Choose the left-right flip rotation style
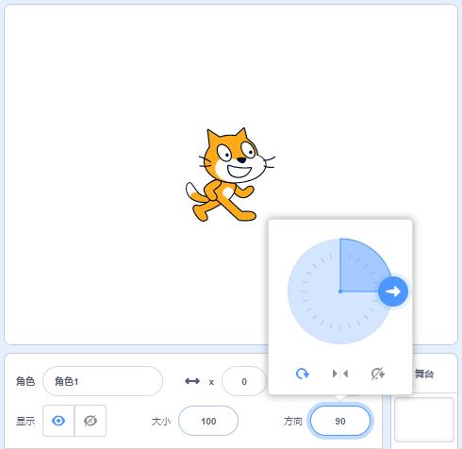This screenshot has width=462, height=449. [340, 374]
